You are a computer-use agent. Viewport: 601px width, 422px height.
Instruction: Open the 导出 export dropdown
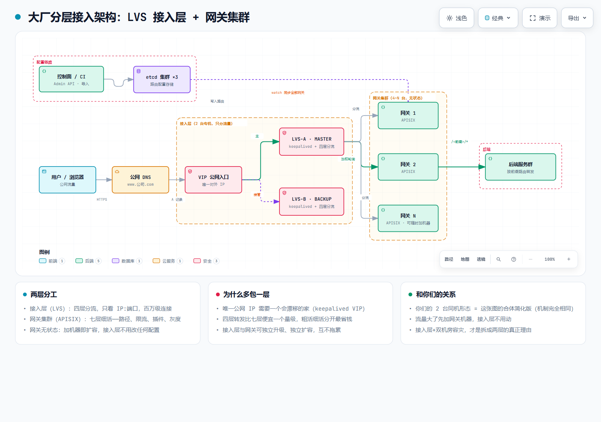(577, 18)
